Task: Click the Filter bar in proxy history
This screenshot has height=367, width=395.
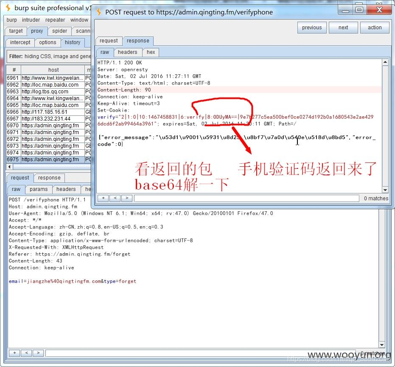Action: click(49, 56)
